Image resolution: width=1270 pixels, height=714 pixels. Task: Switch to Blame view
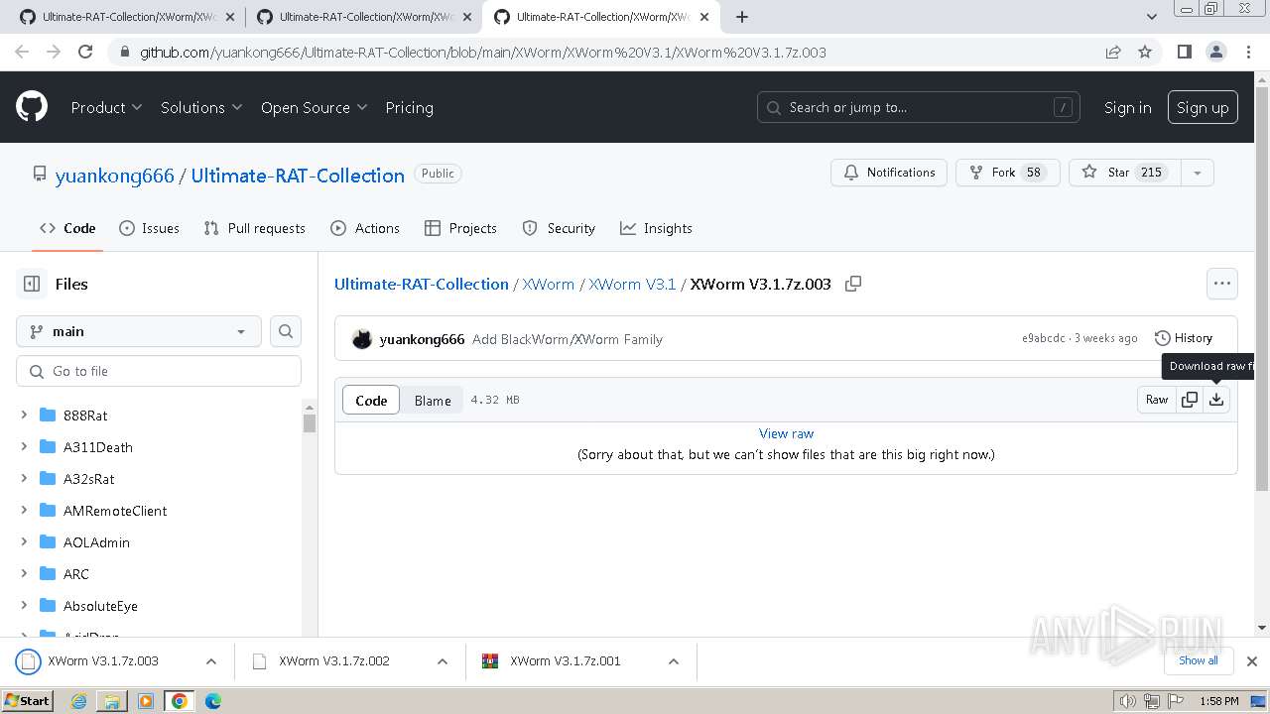coord(433,401)
